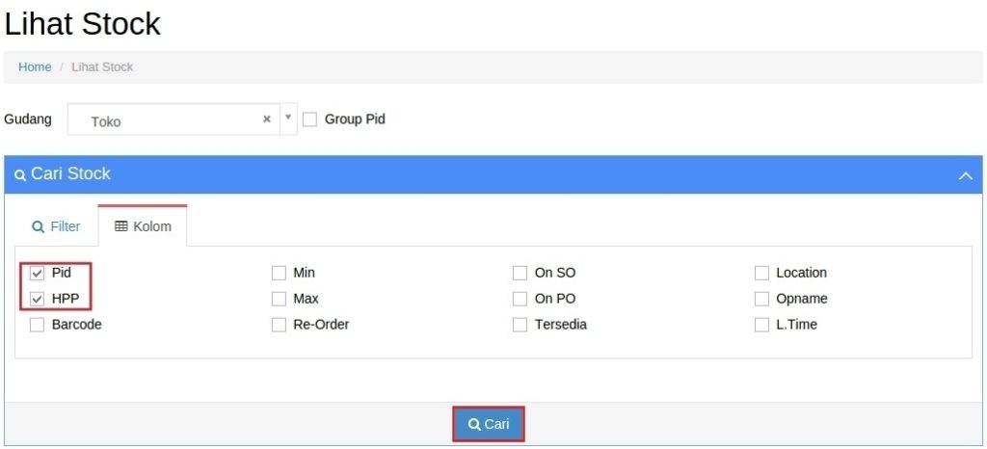
Task: Click the Cari search button
Action: [x=489, y=425]
